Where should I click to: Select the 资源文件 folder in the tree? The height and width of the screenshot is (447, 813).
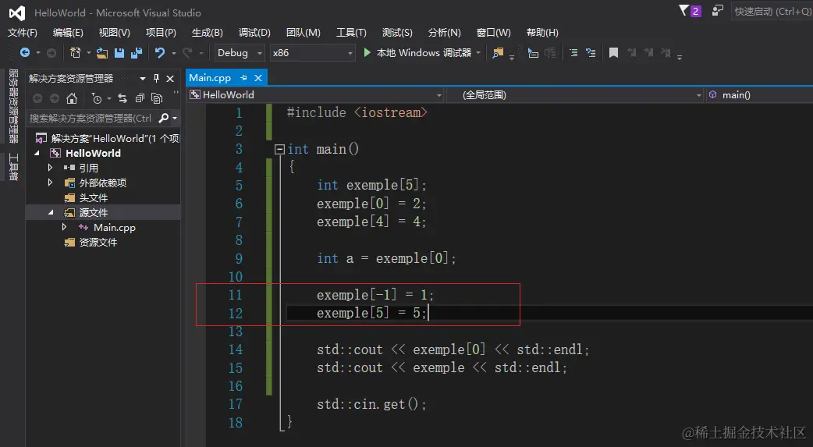(98, 242)
